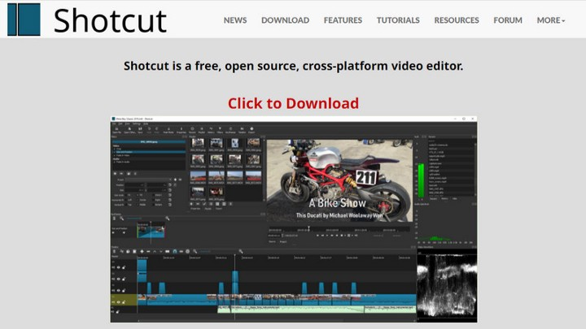Select the first thumbnail in the playlist grid
This screenshot has width=586, height=329.
(198, 143)
